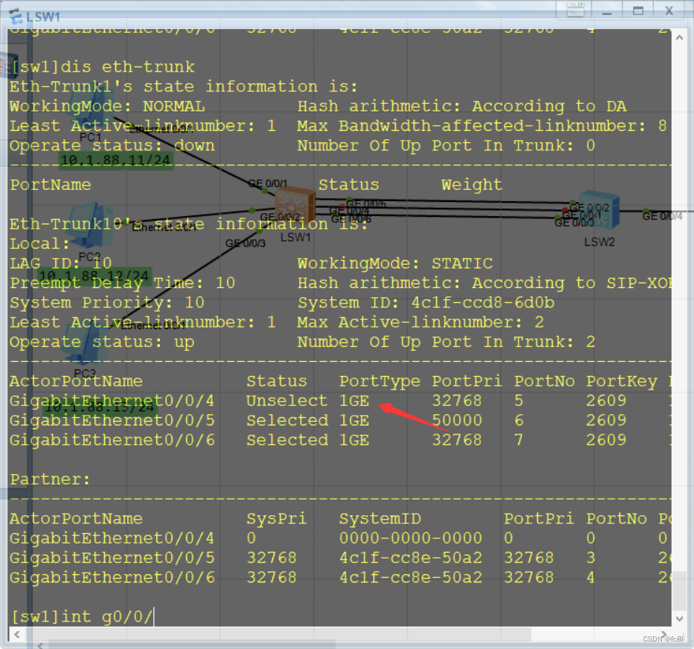Click the port priority value '50000'

pos(457,420)
